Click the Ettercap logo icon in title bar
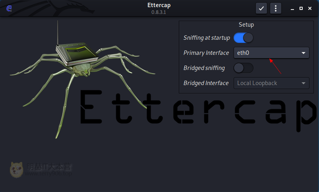The width and height of the screenshot is (319, 192). [x=9, y=8]
